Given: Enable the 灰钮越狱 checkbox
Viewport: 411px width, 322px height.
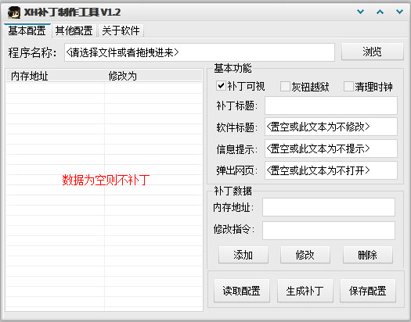Looking at the screenshot, I should click(285, 86).
